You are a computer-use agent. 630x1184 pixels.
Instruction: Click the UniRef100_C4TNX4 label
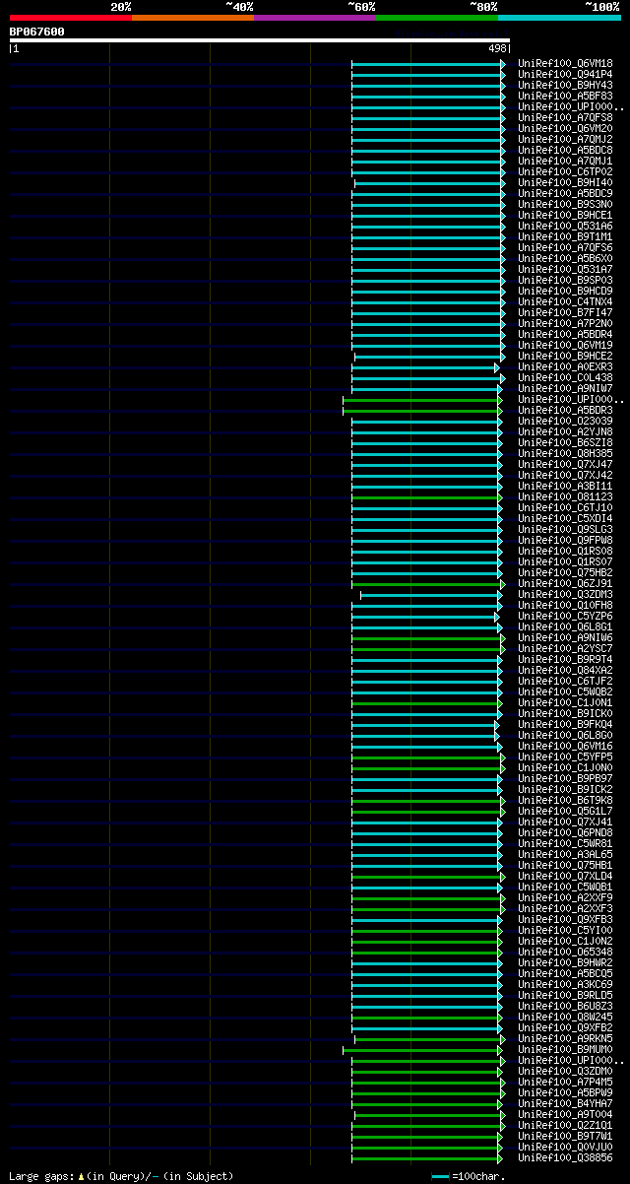click(x=565, y=301)
